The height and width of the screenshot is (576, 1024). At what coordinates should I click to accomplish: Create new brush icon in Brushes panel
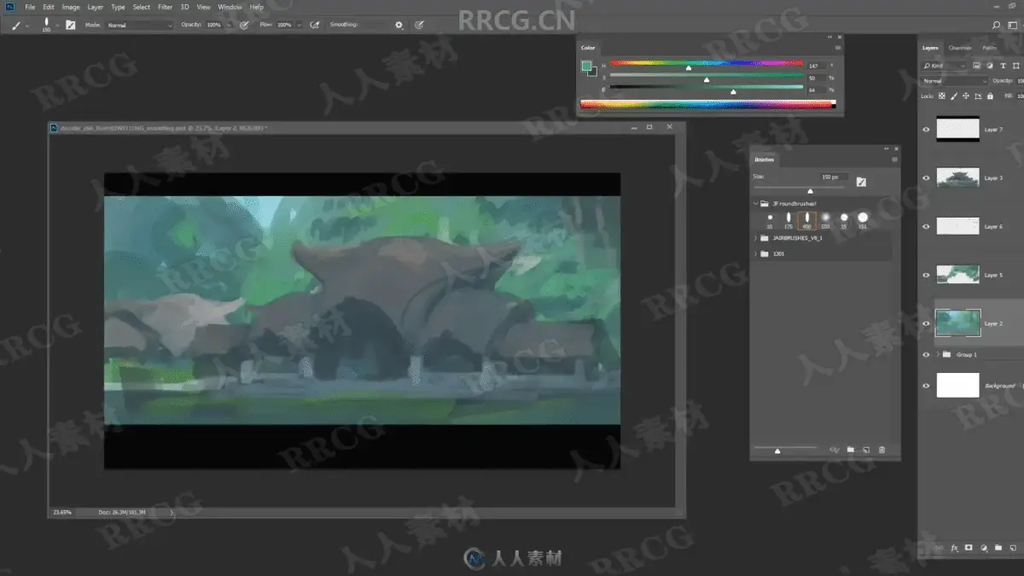[x=866, y=450]
